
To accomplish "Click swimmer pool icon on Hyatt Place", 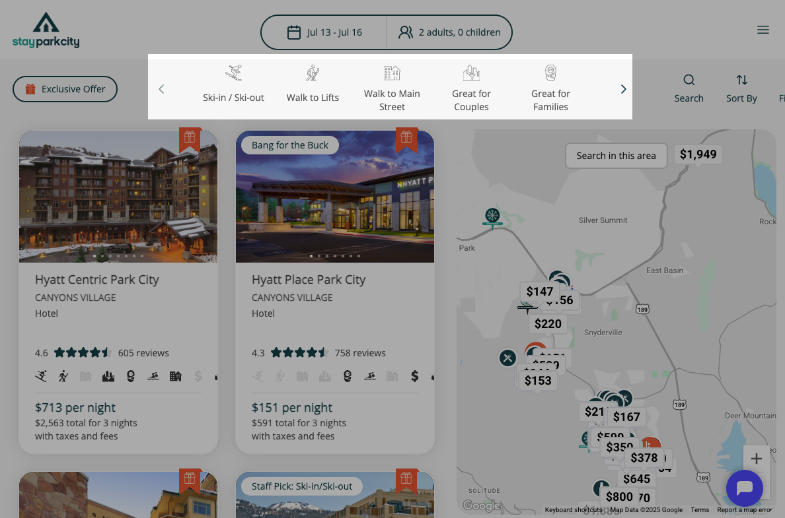I will pyautogui.click(x=370, y=376).
